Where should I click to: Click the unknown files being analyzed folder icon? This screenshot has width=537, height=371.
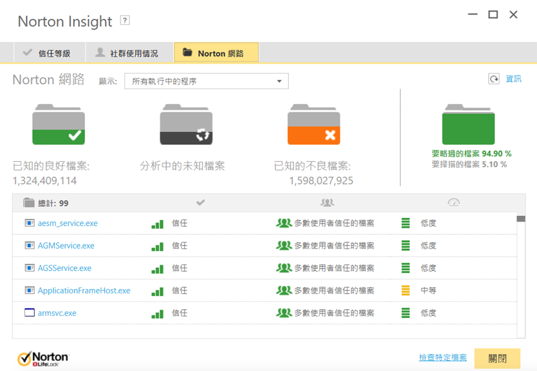pos(186,124)
